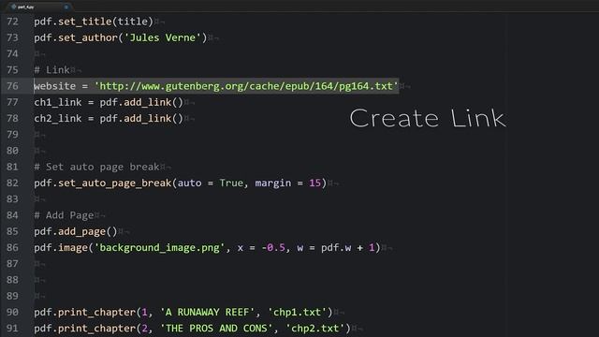Image resolution: width=599 pixels, height=337 pixels.
Task: Click 'pdf.w + 1' width expression
Action: (x=347, y=247)
